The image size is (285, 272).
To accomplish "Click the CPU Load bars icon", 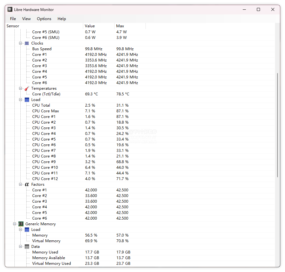I will (27, 100).
